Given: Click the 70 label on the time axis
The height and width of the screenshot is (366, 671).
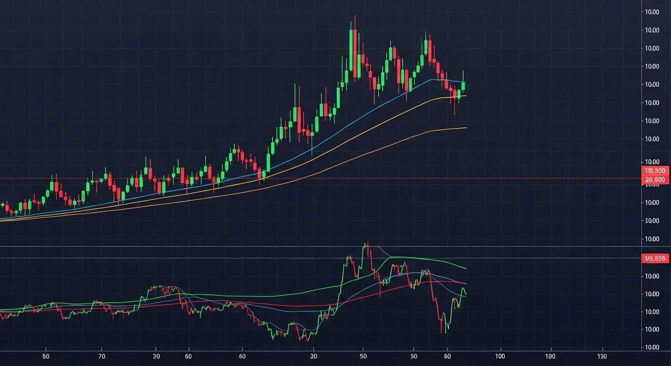Looking at the screenshot, I should (102, 356).
